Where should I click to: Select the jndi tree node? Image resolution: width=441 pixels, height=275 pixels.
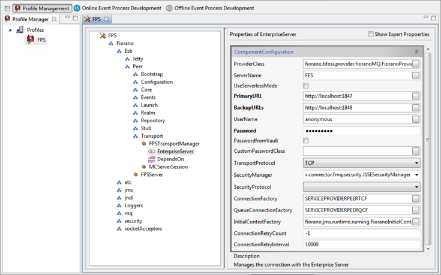pos(129,198)
